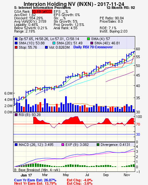Click the red GSA Rank value 53.19 (#900)
Image resolution: width=148 pixels, height=185 pixels.
(42, 12)
